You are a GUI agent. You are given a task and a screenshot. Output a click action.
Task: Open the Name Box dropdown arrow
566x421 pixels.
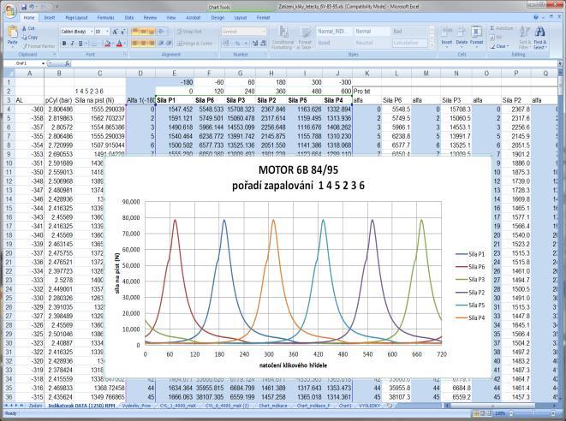(x=44, y=64)
